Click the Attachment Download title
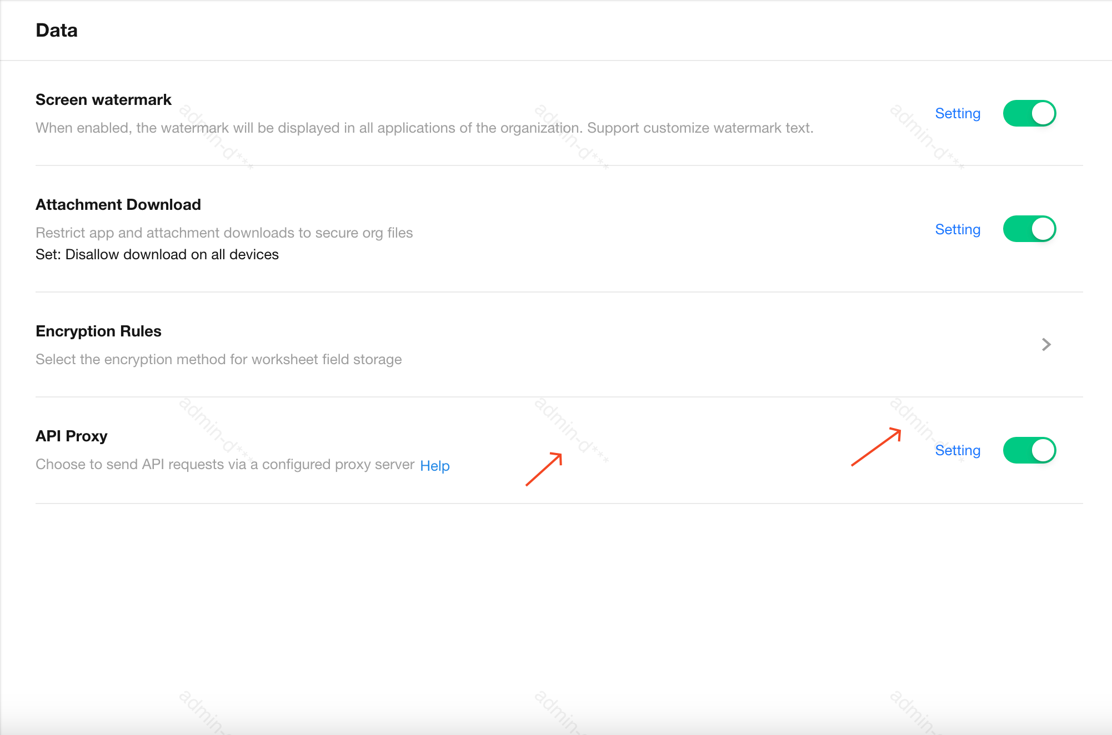 [x=118, y=204]
